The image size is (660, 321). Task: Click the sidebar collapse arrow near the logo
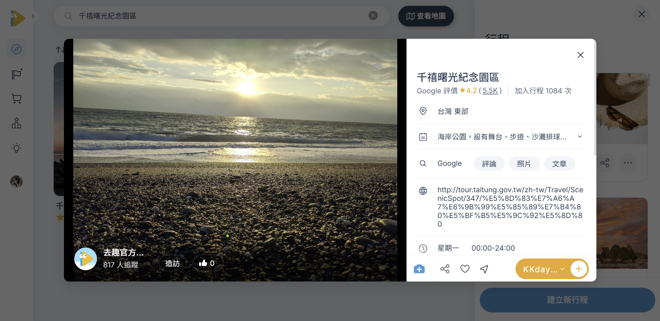pos(33,16)
